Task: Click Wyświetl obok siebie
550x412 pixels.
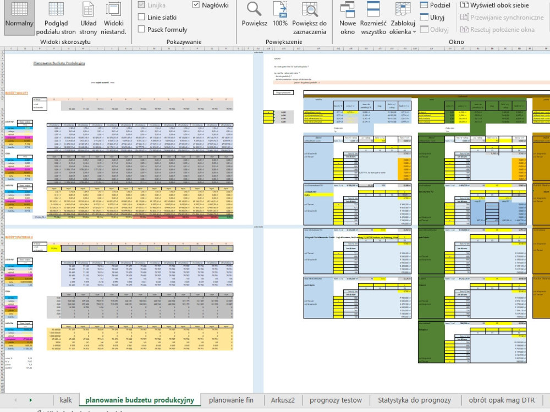Action: pos(495,6)
